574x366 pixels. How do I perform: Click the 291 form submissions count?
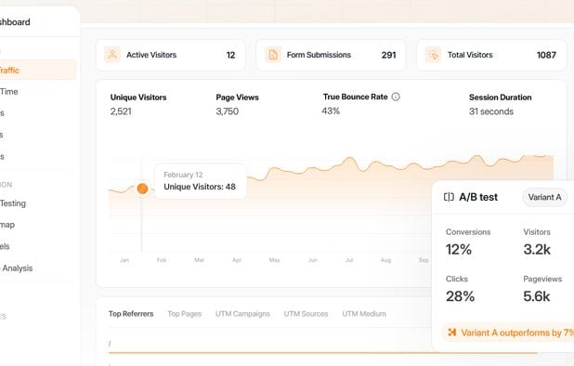tap(389, 55)
